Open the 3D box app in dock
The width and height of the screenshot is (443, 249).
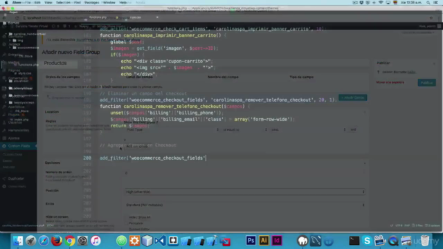[x=147, y=241]
